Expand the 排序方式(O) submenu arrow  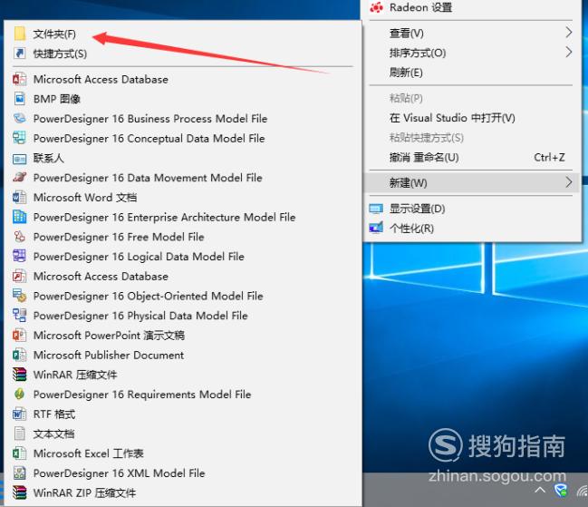[569, 53]
